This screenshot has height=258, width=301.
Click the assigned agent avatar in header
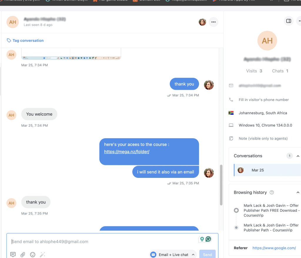pos(202,22)
